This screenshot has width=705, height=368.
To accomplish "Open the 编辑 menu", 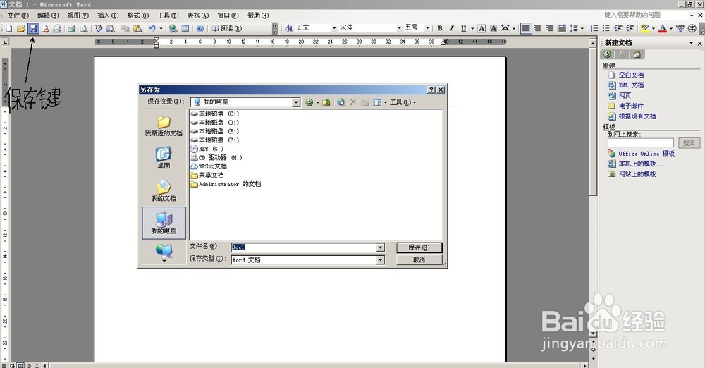I will tap(48, 16).
